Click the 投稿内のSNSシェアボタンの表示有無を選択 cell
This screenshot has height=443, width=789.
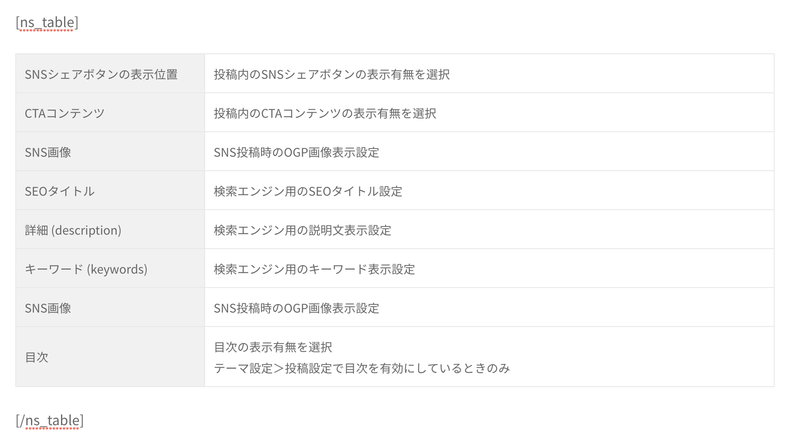(x=331, y=75)
